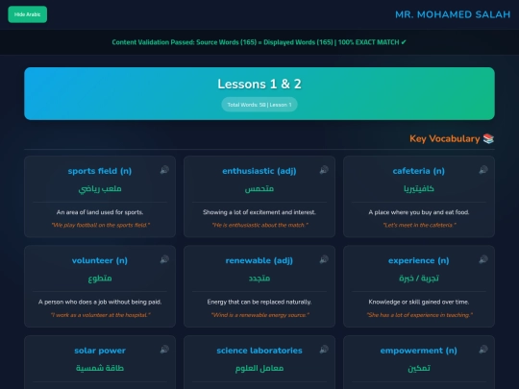Toggle the Hide Arabic button
The height and width of the screenshot is (389, 519).
[x=28, y=14]
